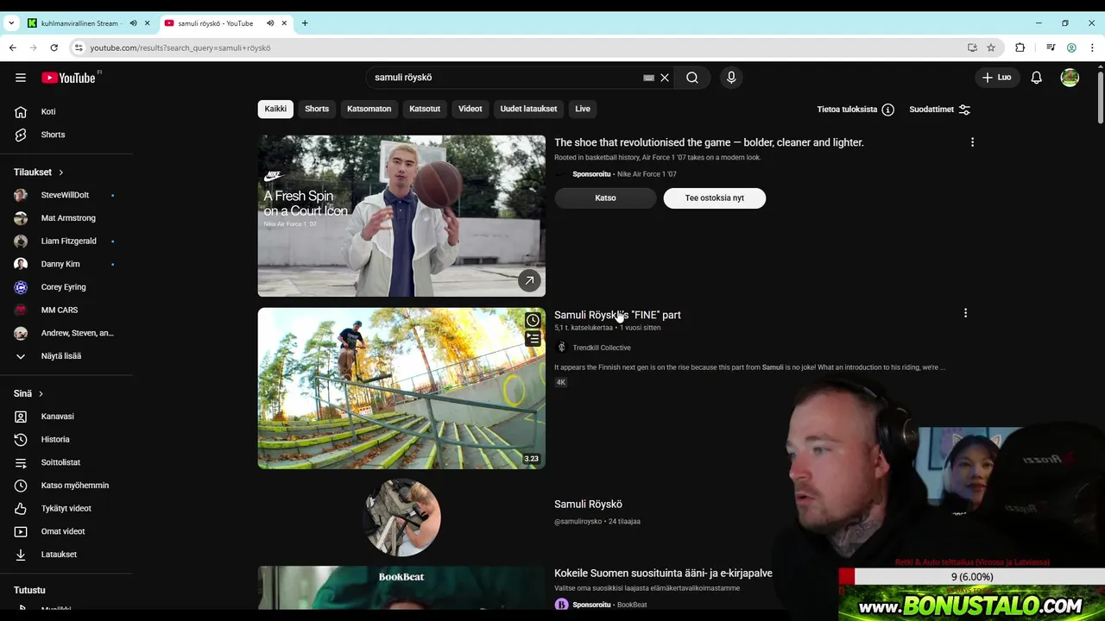
Task: Open Samuli Röyskö channel name
Action: click(x=588, y=504)
